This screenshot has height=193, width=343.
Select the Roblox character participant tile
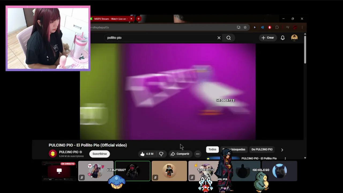pyautogui.click(x=169, y=171)
